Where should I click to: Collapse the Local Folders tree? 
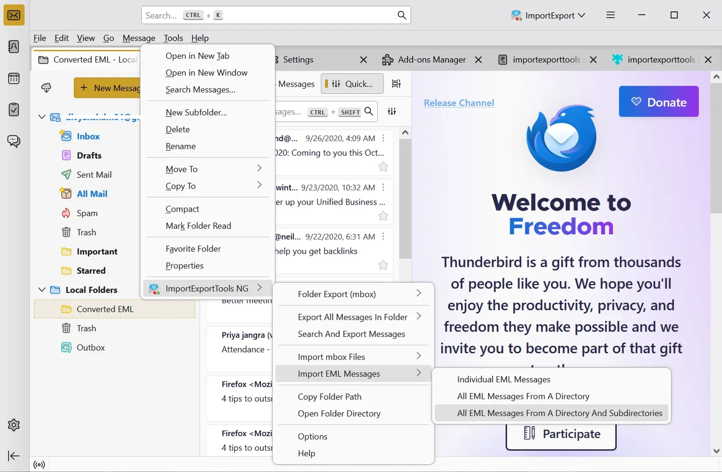[42, 290]
